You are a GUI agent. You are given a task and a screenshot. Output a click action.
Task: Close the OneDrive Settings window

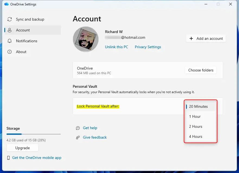coord(231,4)
